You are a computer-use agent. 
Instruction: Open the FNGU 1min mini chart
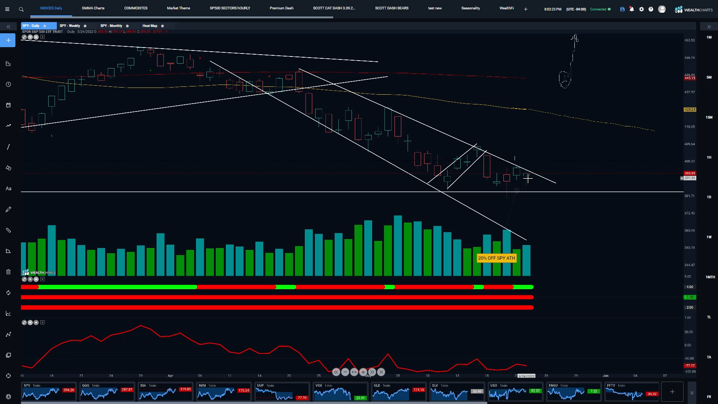(x=574, y=392)
